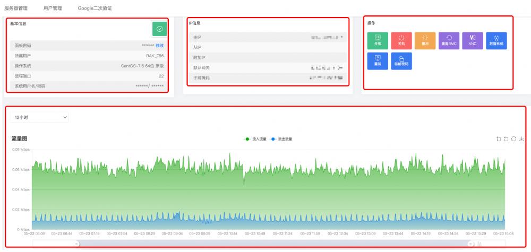Switch to the 用户管理 tab
The width and height of the screenshot is (531, 252).
(53, 8)
